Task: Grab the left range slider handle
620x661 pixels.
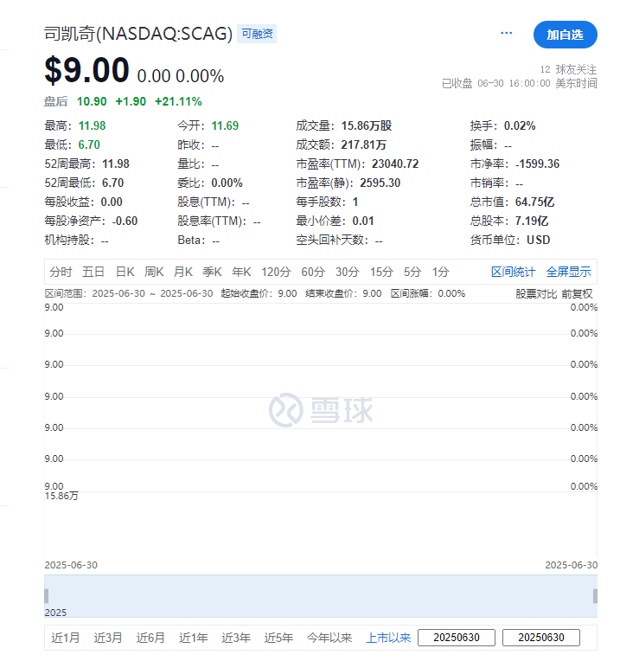Action: 47,596
